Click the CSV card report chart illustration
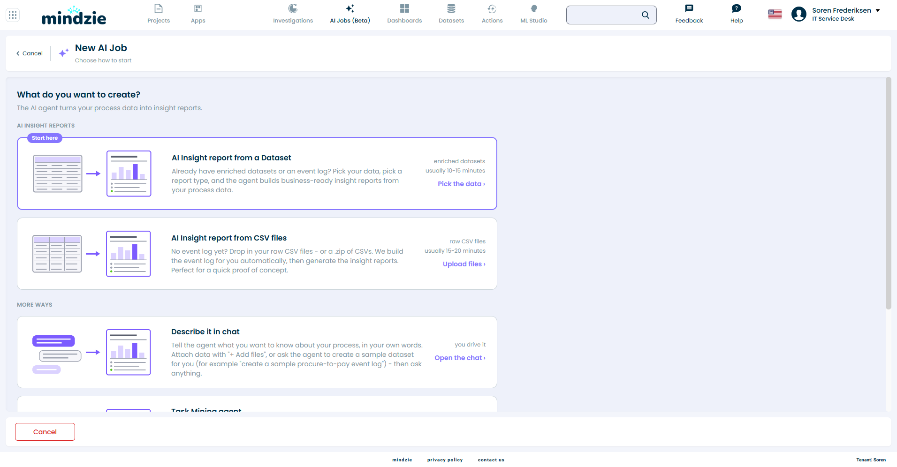 (129, 254)
